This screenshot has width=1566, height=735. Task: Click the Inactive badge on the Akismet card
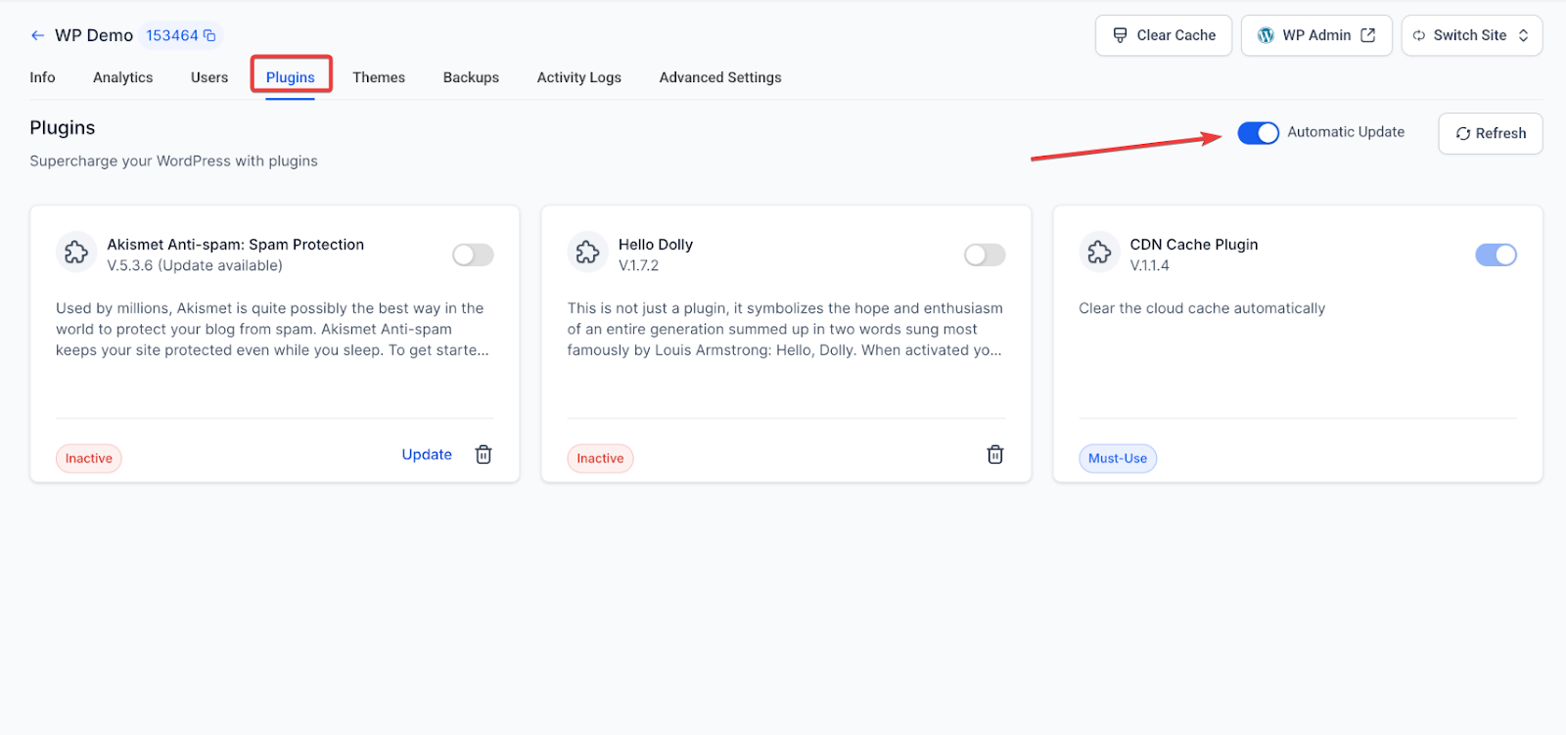(x=89, y=458)
